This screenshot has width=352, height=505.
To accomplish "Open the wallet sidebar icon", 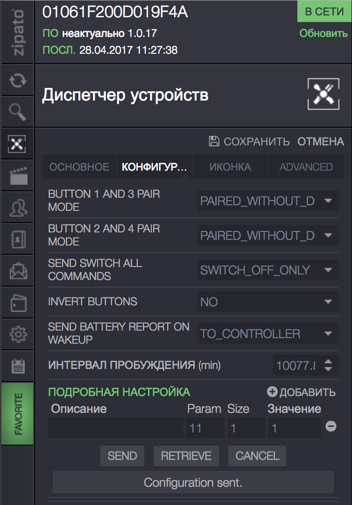I will pos(18,303).
